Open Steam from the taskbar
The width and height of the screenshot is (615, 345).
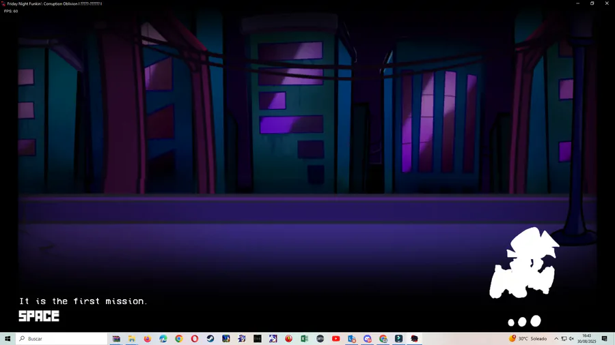(210, 339)
